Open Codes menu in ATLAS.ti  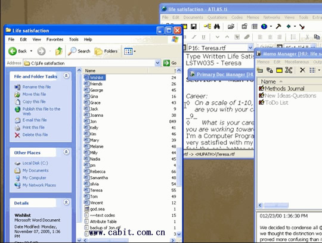pos(237,17)
